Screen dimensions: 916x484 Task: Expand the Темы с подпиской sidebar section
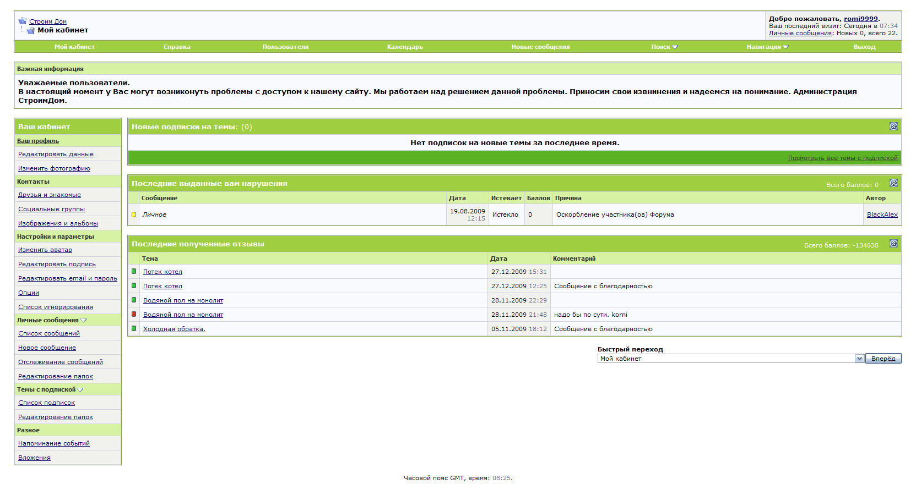80,389
